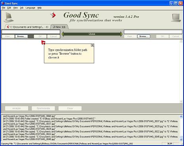The image size is (184, 146).
Task: Click the right laptop icon in header
Action: tap(176, 18)
